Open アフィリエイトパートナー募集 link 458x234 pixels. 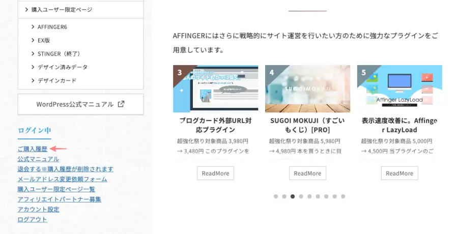point(59,199)
